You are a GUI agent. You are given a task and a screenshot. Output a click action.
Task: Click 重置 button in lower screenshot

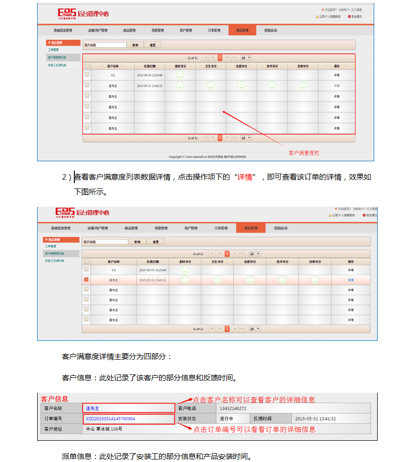click(x=156, y=242)
